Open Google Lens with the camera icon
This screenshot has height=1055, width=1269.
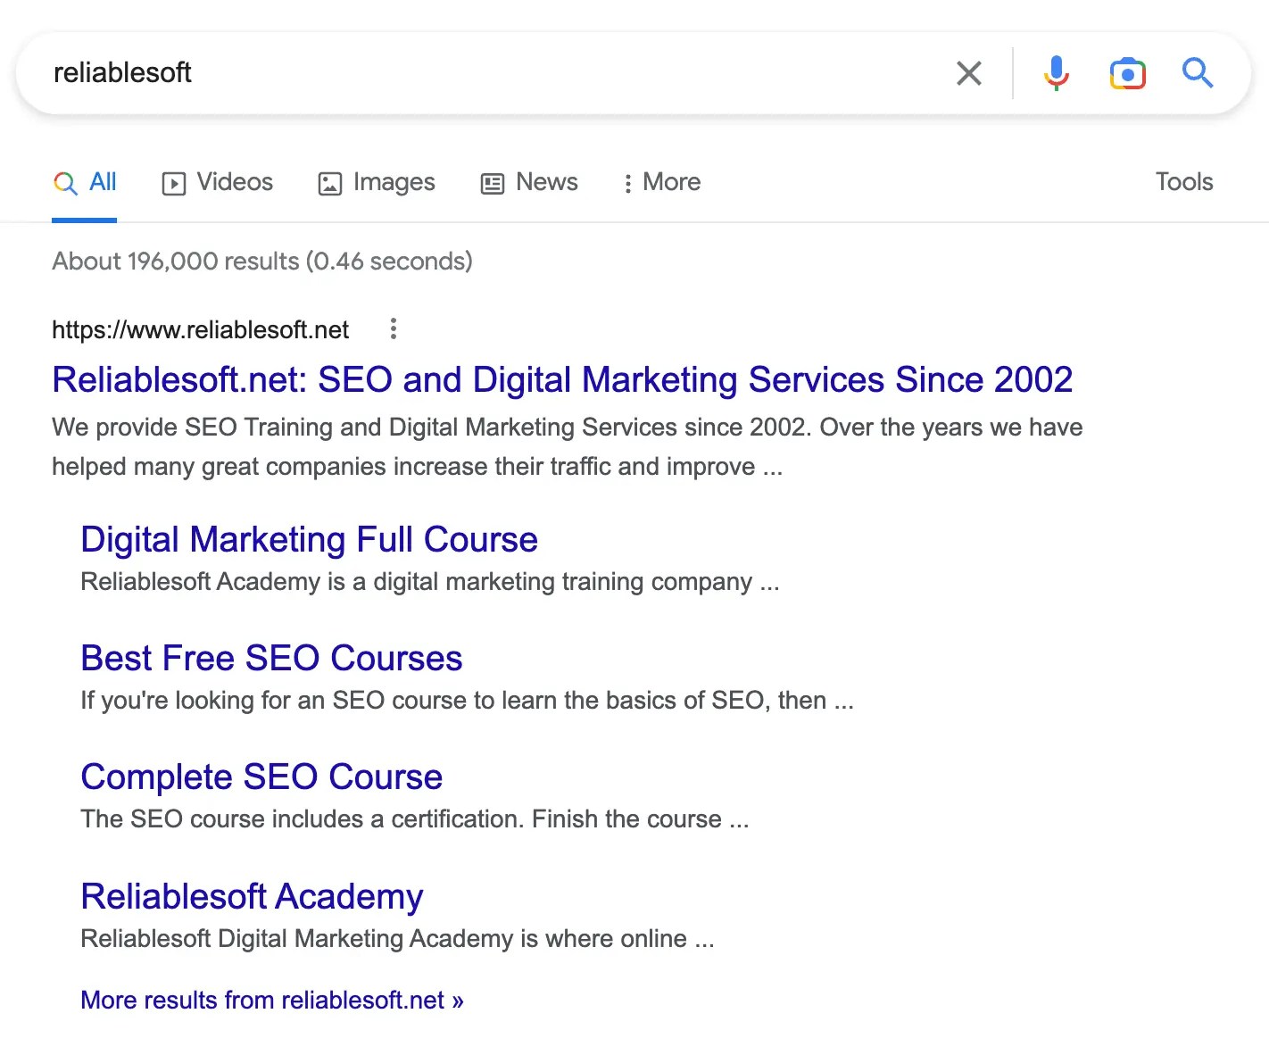tap(1127, 73)
